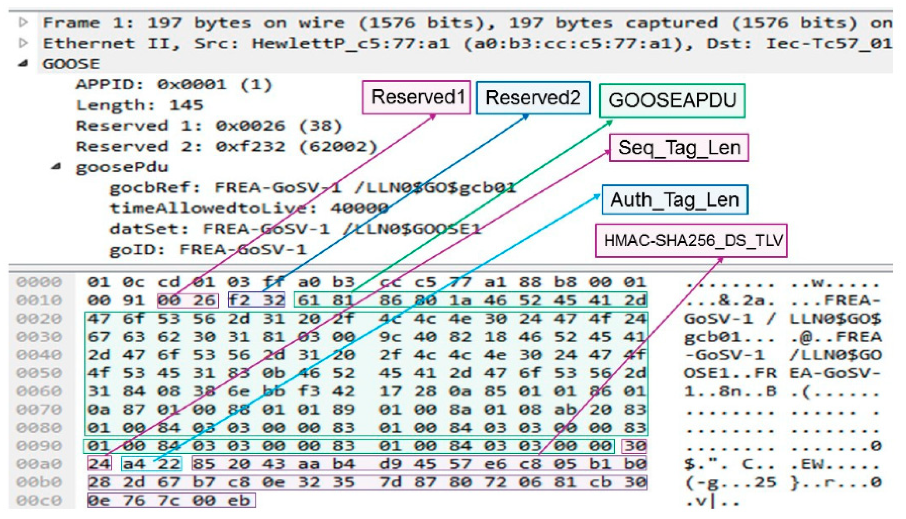Click the GOOSEAPDU annotation label
This screenshot has height=519, width=906.
click(x=672, y=101)
